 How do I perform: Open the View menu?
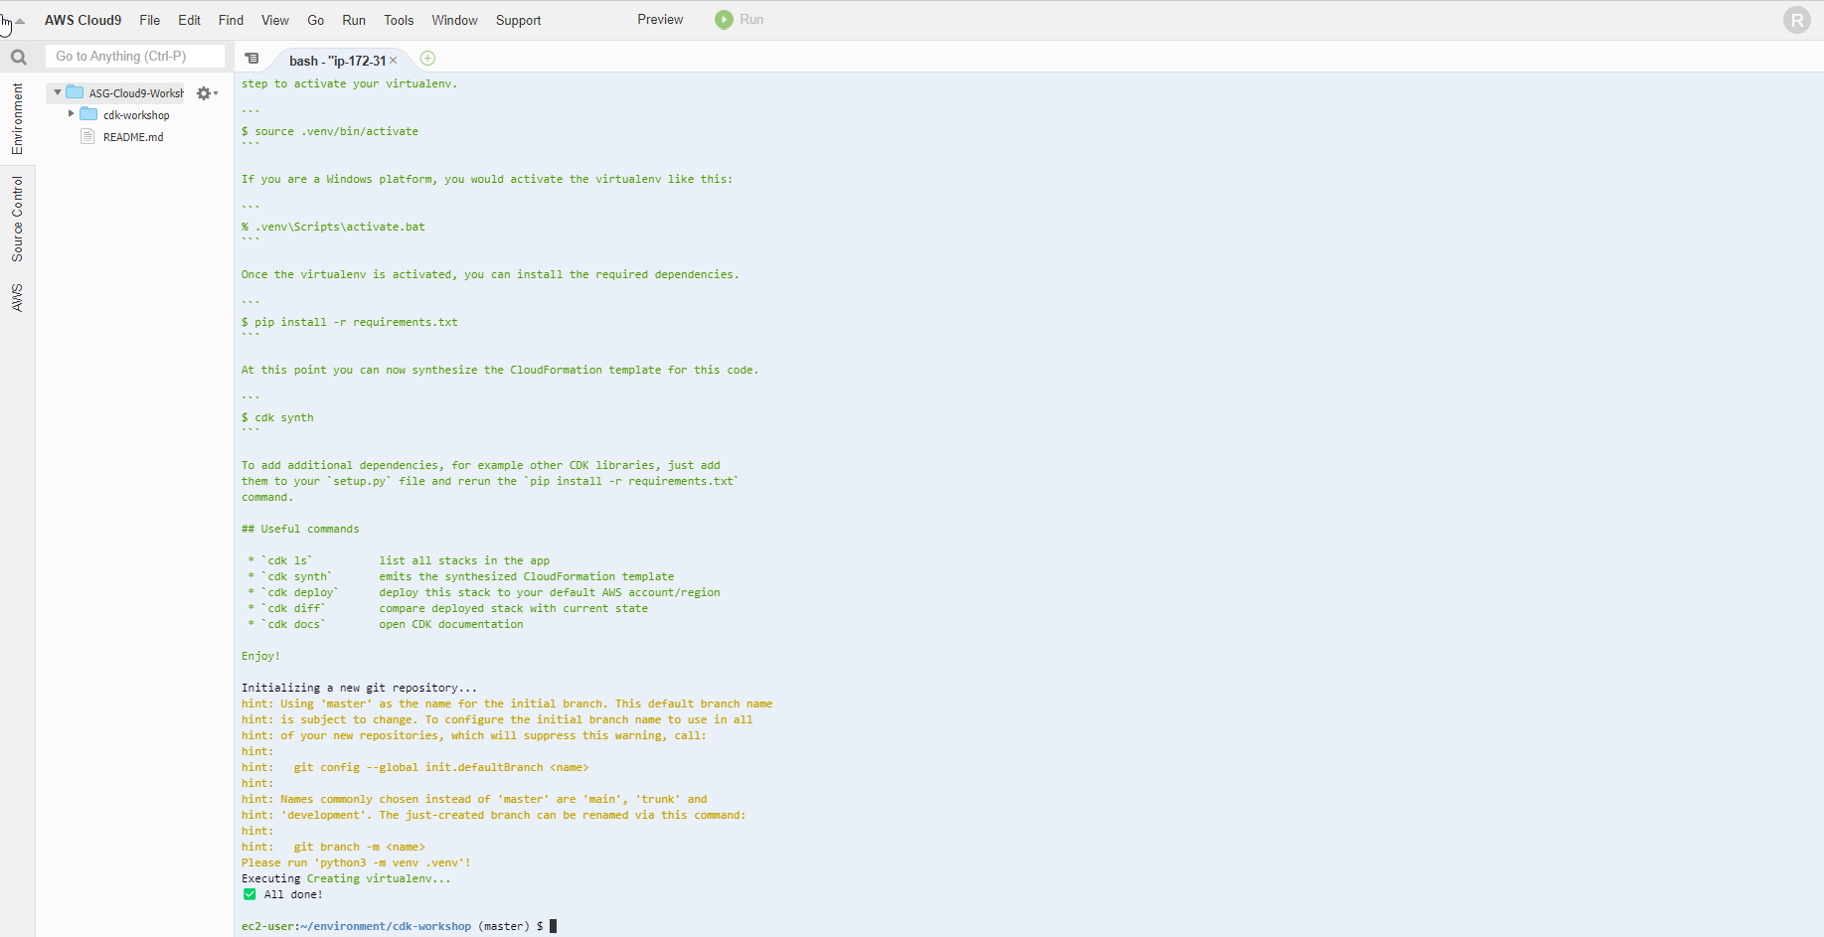tap(275, 20)
